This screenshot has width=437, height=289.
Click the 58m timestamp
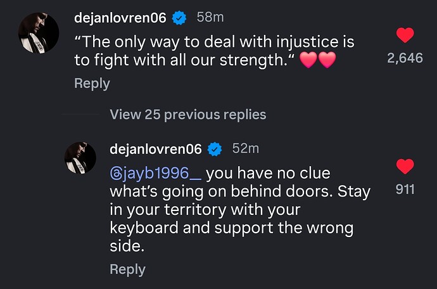pyautogui.click(x=210, y=18)
